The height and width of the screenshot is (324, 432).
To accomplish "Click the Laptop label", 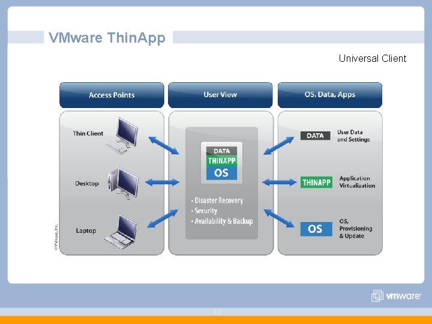I will point(86,230).
